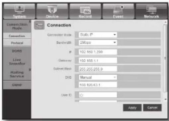The width and height of the screenshot is (169, 121).
Task: Click the DNS address field 168.126.63.1
Action: coord(98,85)
